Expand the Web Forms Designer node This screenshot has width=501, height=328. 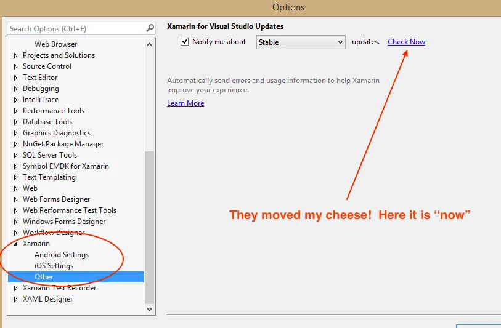tap(15, 199)
